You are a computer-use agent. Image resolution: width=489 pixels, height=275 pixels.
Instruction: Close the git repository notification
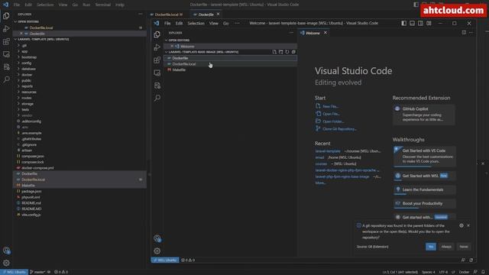[x=468, y=225]
